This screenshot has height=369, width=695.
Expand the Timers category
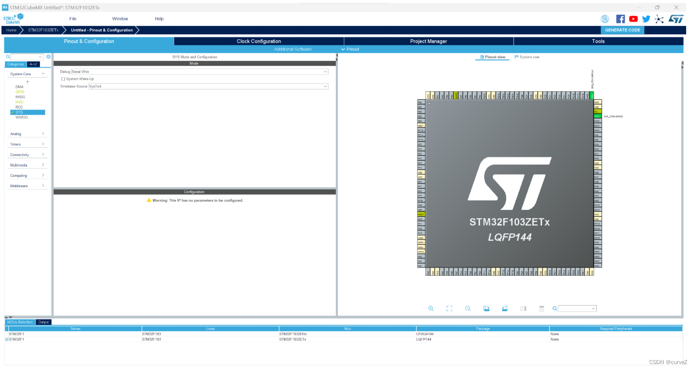coord(43,144)
